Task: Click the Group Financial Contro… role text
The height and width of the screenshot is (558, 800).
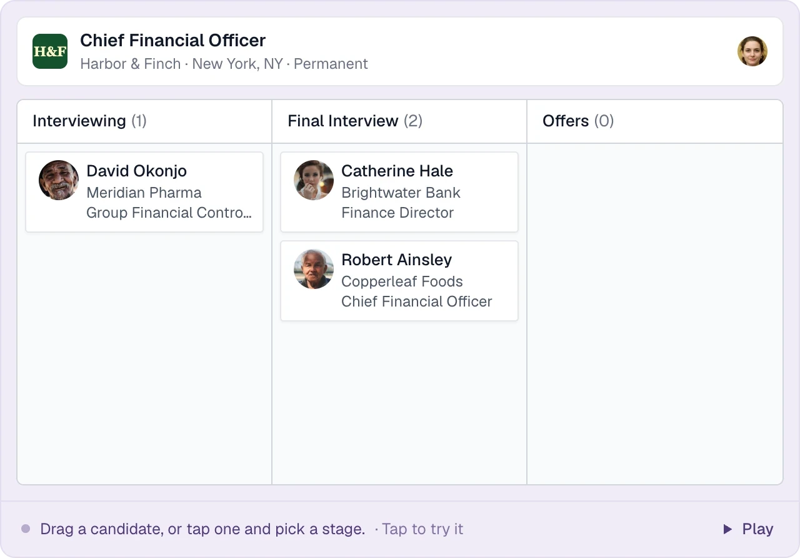Action: click(x=169, y=213)
